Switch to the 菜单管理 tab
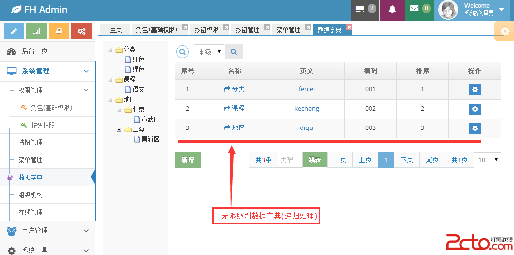 [x=289, y=30]
